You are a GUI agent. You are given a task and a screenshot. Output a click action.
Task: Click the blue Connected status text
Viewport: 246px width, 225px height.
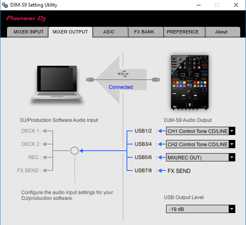tap(121, 87)
